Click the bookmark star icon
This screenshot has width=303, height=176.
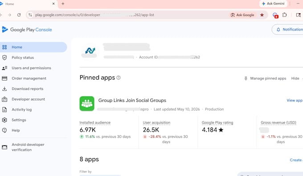262,15
